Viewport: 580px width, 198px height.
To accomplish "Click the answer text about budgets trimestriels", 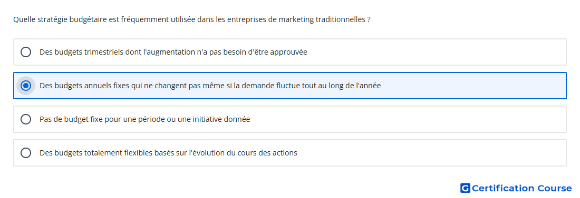I will tap(173, 53).
